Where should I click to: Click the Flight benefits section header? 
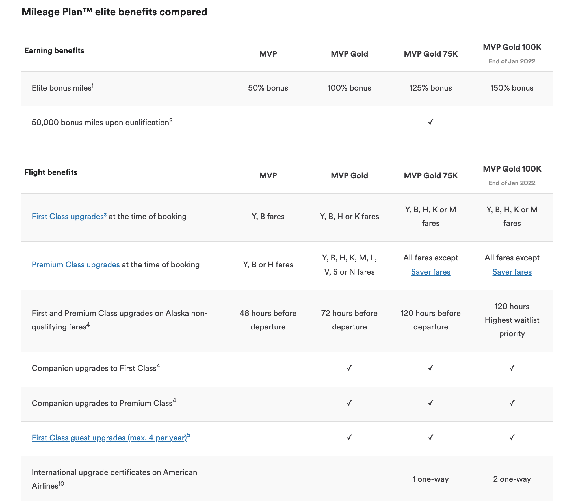point(51,172)
